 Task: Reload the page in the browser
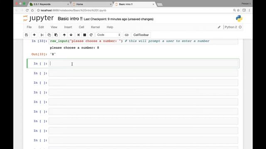click(x=27, y=10)
